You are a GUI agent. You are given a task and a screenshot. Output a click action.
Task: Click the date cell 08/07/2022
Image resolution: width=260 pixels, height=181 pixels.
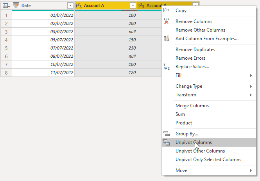pyautogui.click(x=43, y=56)
